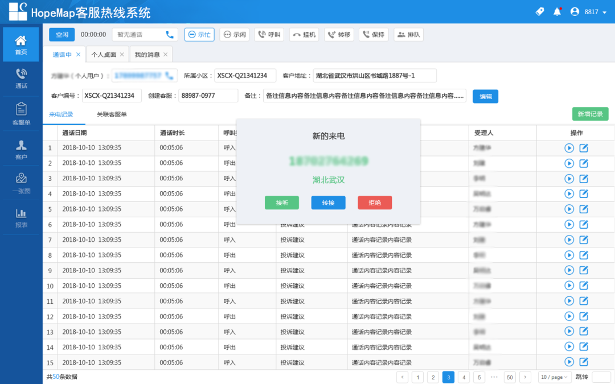615x384 pixels.
Task: Edit the record in row 15
Action: 584,362
